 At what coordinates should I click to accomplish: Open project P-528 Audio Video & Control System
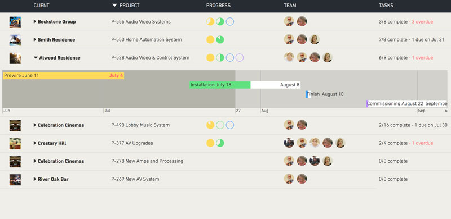click(151, 58)
